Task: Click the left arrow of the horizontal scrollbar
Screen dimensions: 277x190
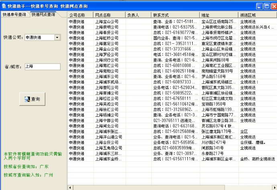Action: (70, 187)
